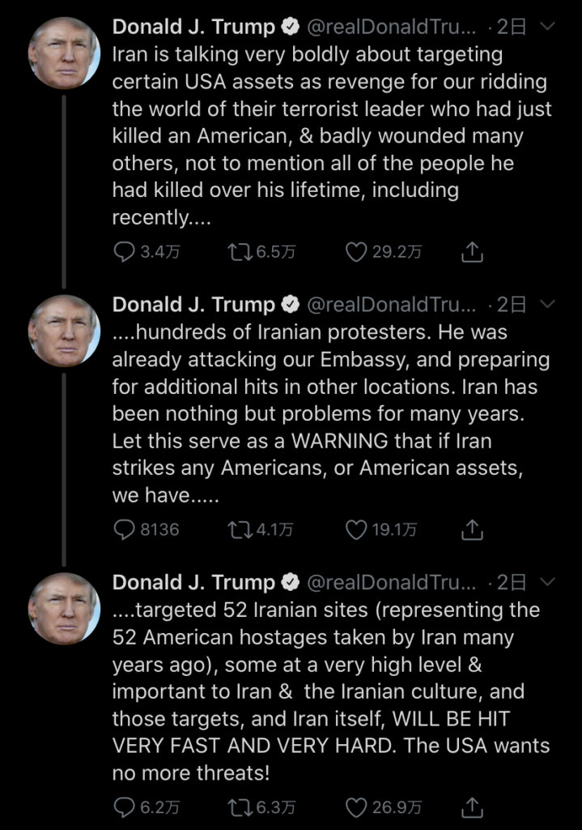This screenshot has height=830, width=582.
Task: Open the tweet text about 52 Iranian sites
Action: click(330, 691)
